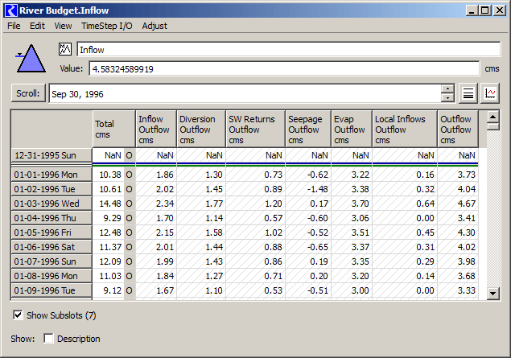Select the SW Returns Outflow column header
511x358 pixels.
256,129
